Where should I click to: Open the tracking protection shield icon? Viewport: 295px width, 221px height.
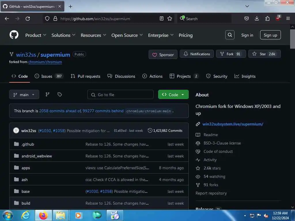[x=47, y=18]
